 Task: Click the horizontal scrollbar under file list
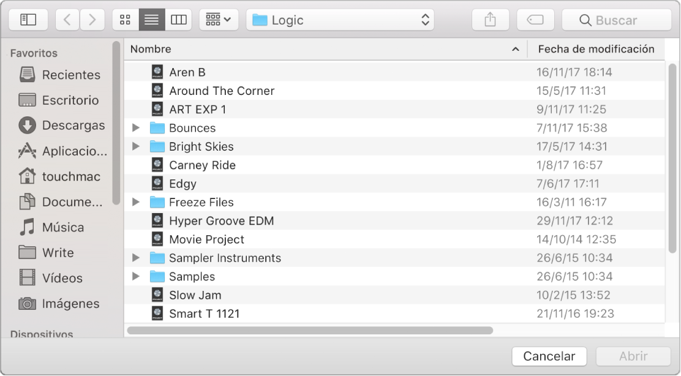click(310, 331)
